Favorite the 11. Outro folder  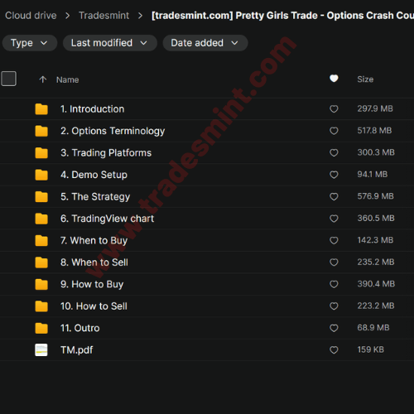tap(334, 328)
